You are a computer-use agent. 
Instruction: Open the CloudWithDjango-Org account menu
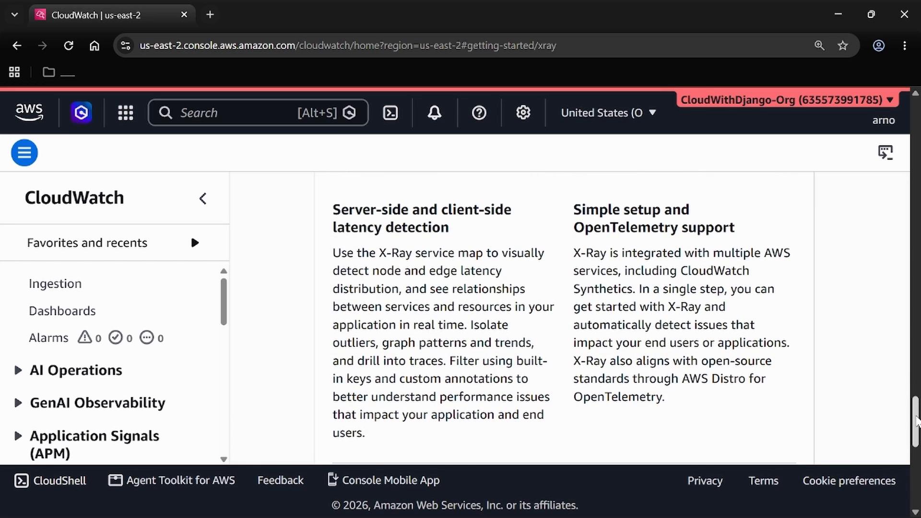787,100
